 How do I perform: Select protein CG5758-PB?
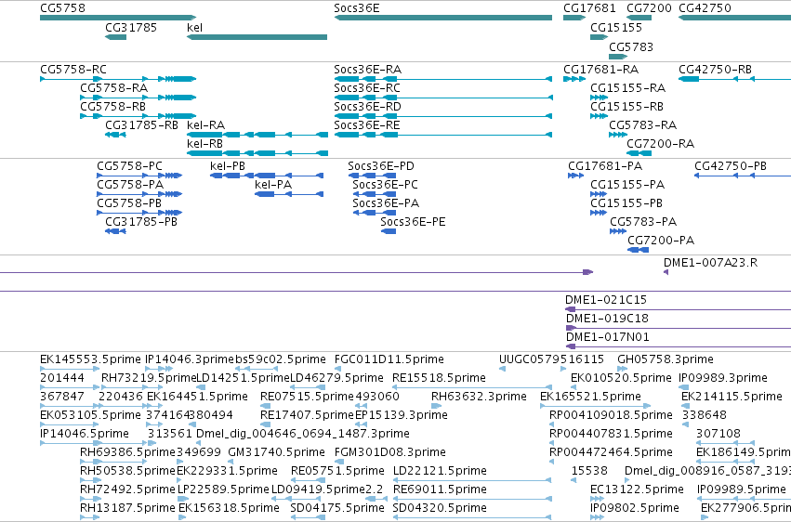click(139, 213)
